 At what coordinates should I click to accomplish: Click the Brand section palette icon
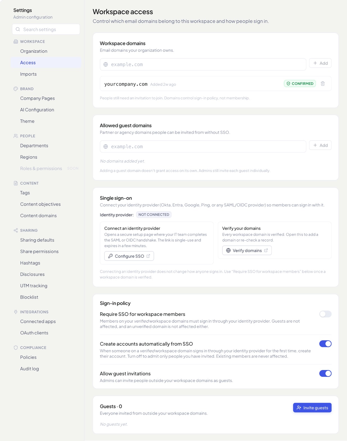click(16, 89)
